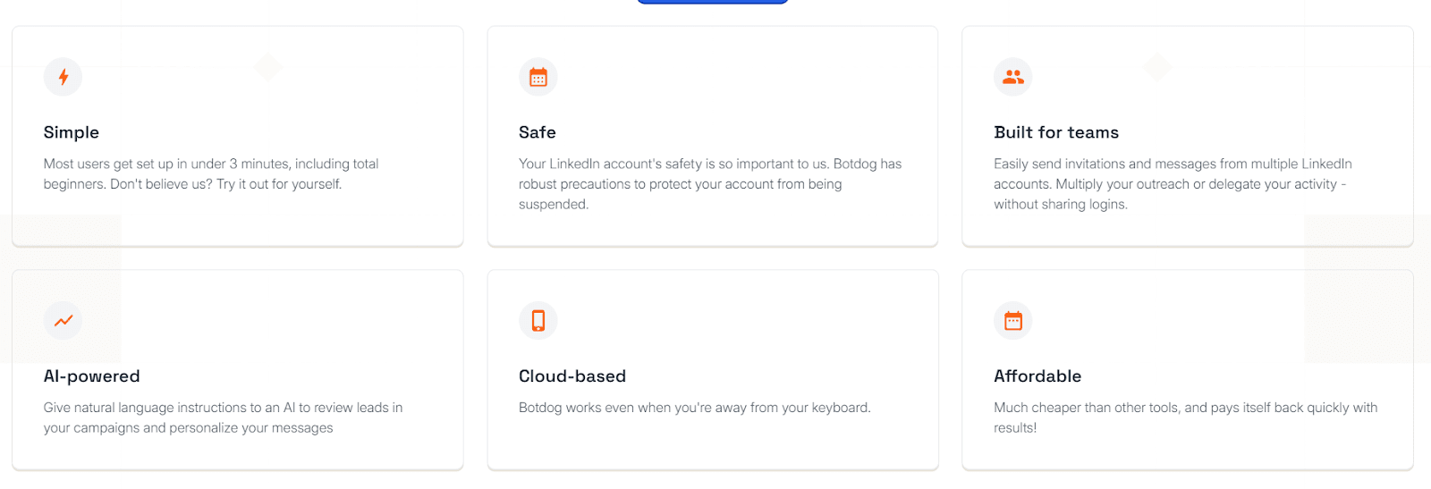Image resolution: width=1431 pixels, height=489 pixels.
Task: Click the calendar icon above Affordable
Action: (1013, 321)
